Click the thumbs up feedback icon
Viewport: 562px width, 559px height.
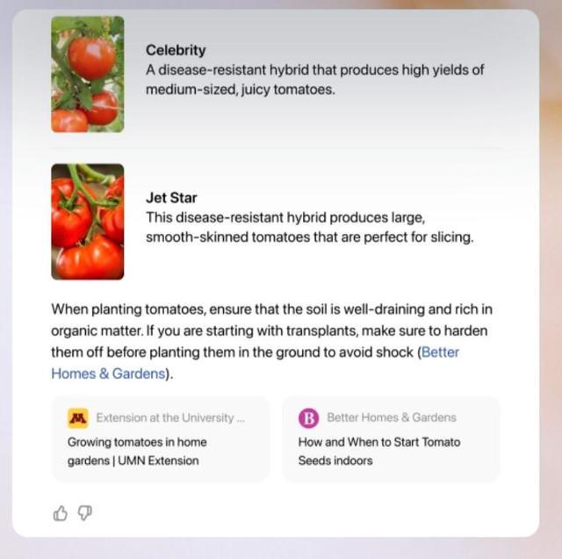click(61, 513)
